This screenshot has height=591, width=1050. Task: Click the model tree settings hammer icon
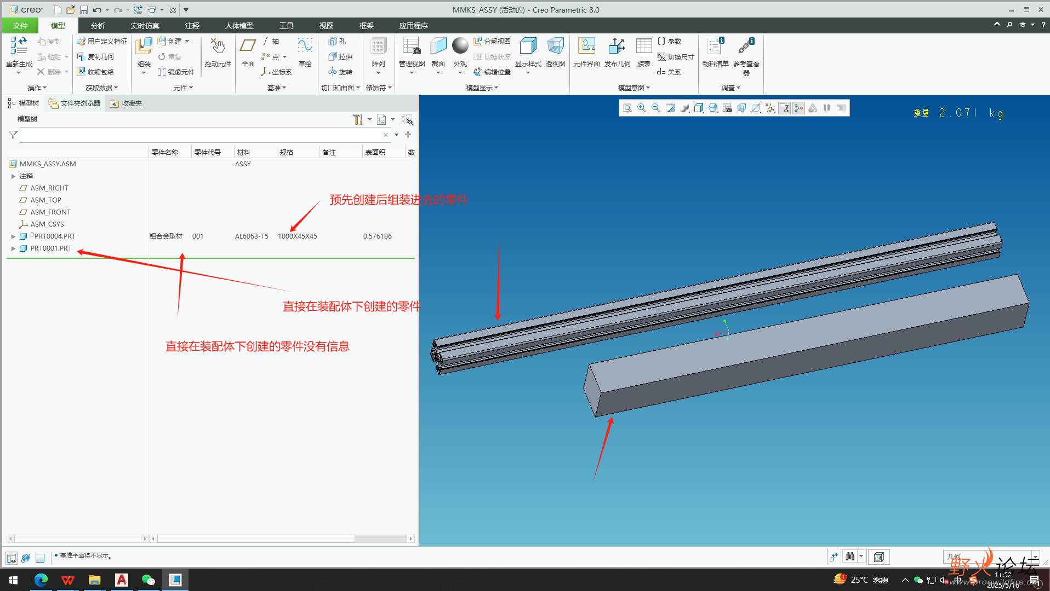[x=358, y=119]
